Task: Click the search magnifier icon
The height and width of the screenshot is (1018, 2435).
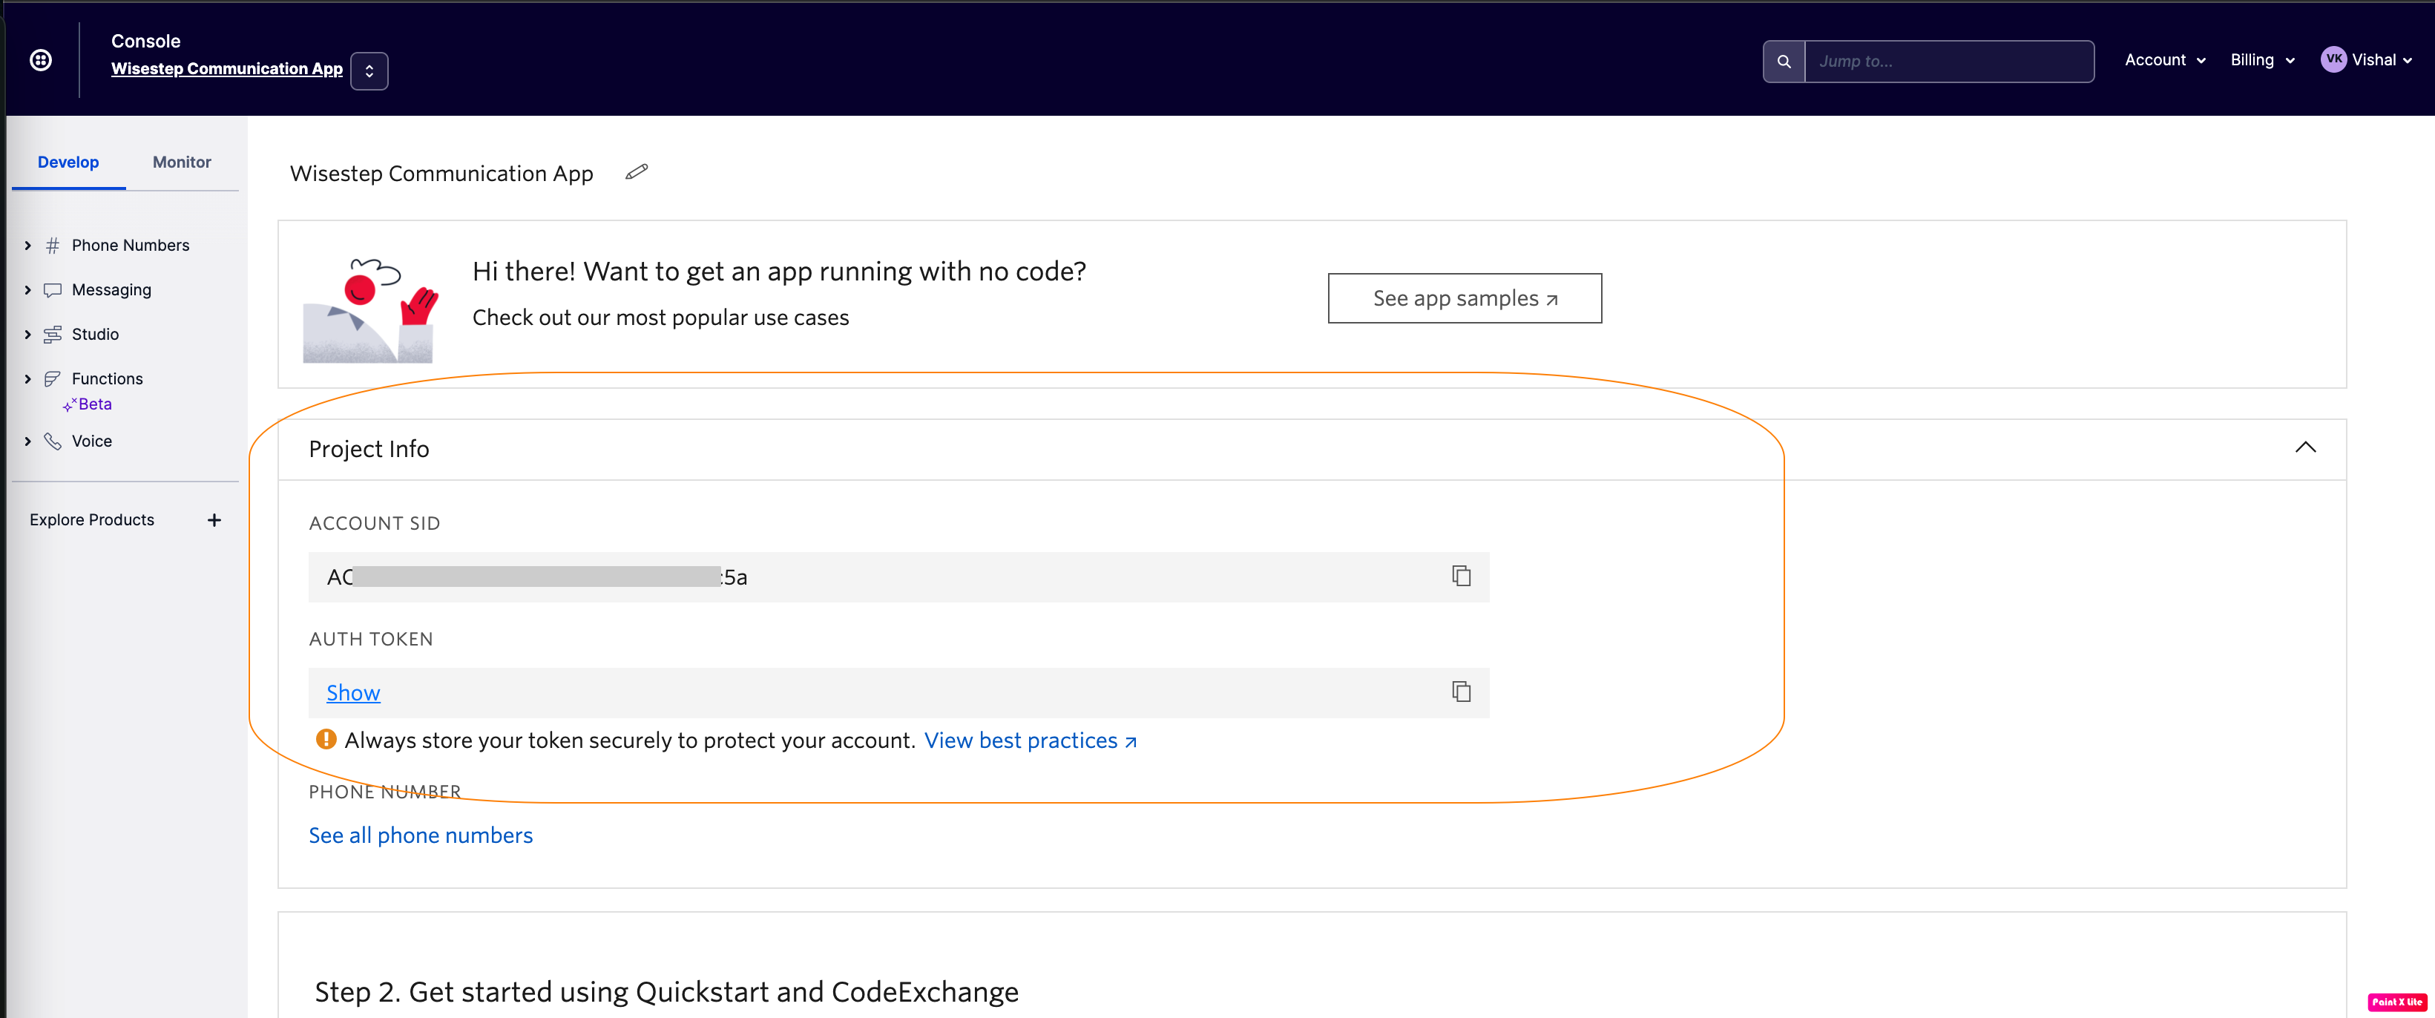Action: coord(1784,62)
